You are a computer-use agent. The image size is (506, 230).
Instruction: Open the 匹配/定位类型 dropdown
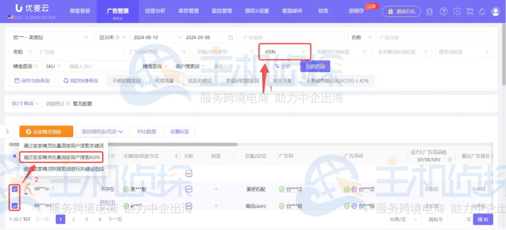[x=225, y=52]
